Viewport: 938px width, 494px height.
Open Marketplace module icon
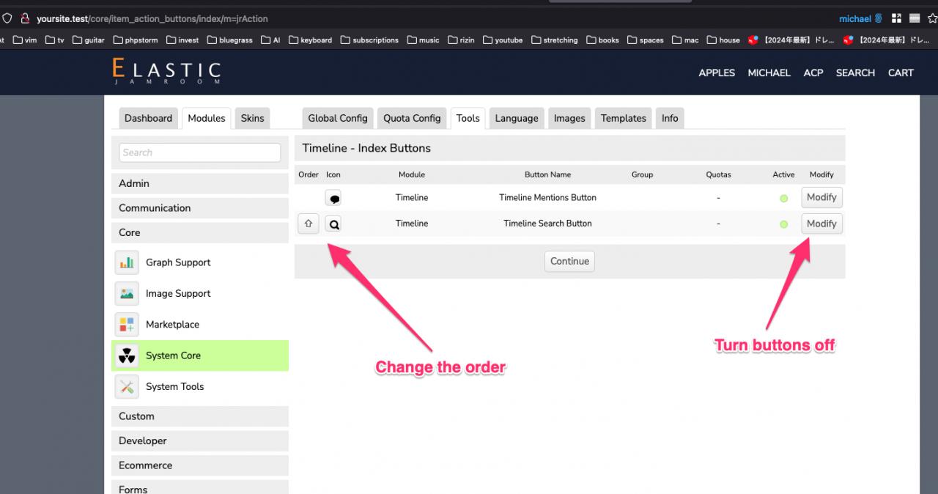tap(127, 324)
